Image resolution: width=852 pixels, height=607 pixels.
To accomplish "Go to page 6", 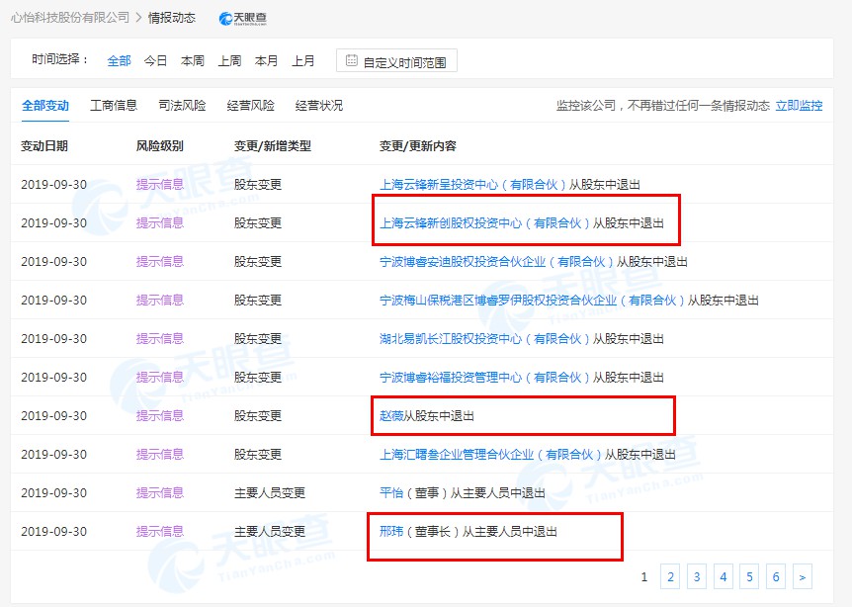I will point(776,576).
